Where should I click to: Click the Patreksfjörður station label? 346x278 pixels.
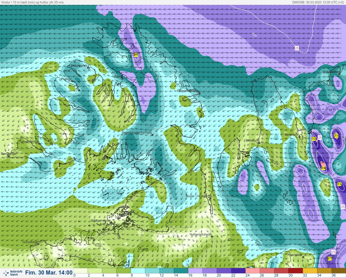click(x=29, y=142)
